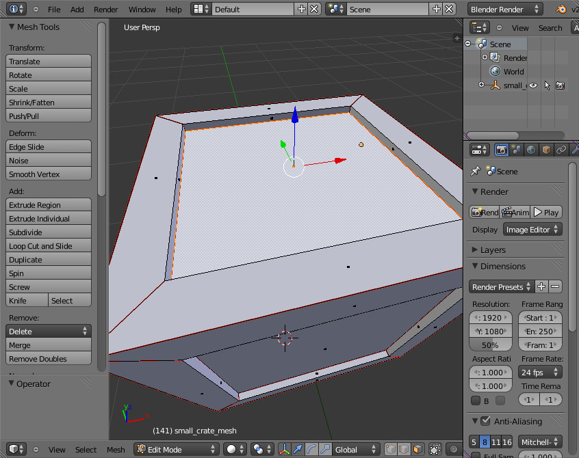Screen dimensions: 579x458
Task: Switch to edge select mode
Action: [404, 449]
